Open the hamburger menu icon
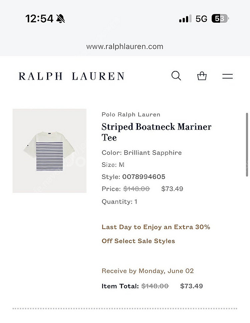The width and height of the screenshot is (250, 323). click(227, 76)
